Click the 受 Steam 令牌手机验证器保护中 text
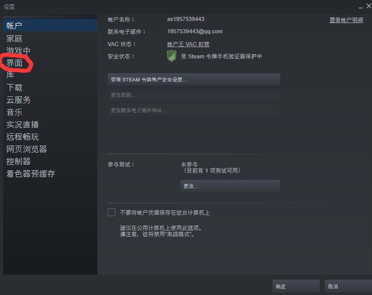This screenshot has width=372, height=295. click(x=221, y=56)
